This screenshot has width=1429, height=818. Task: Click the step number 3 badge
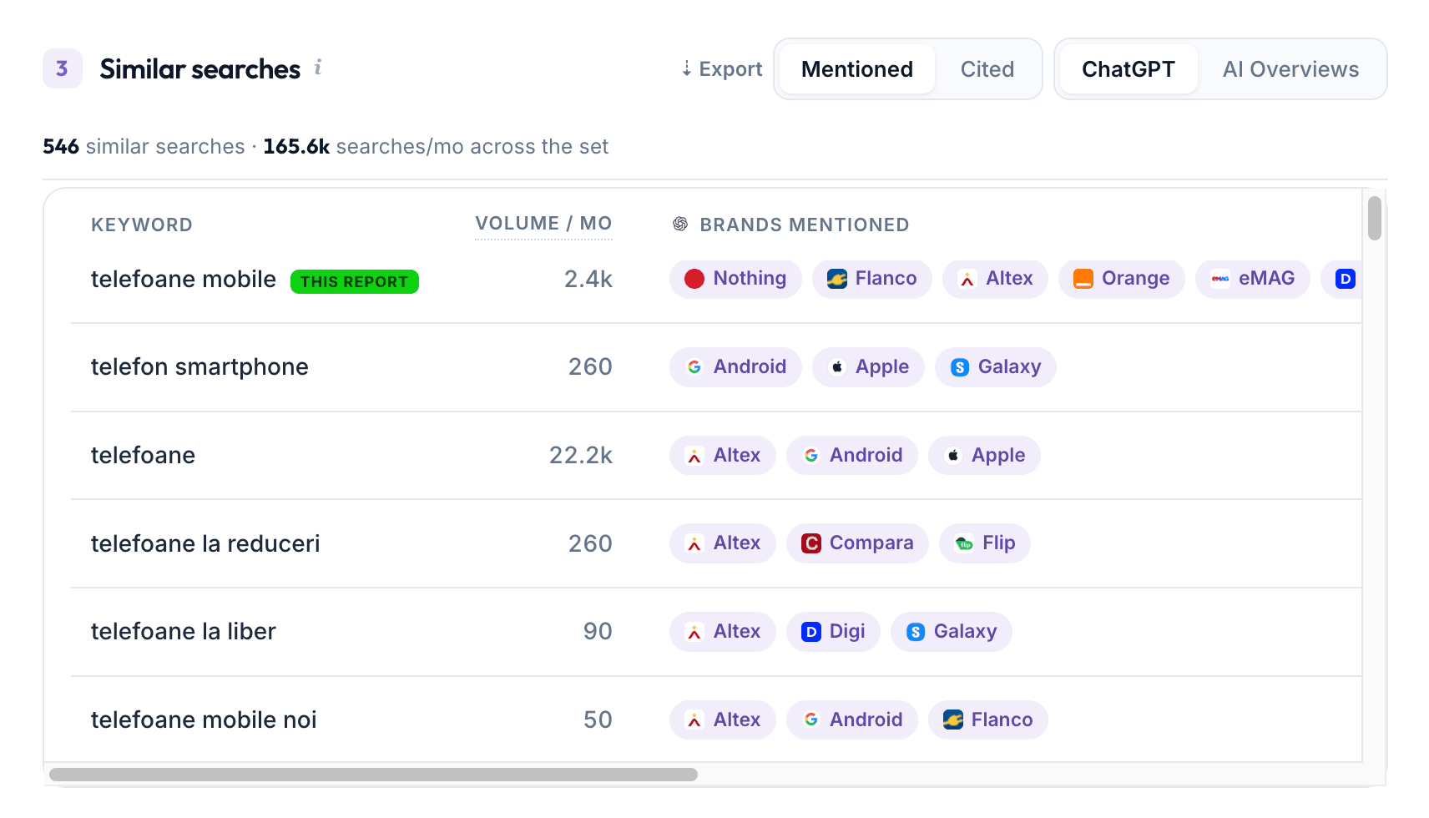coord(63,68)
